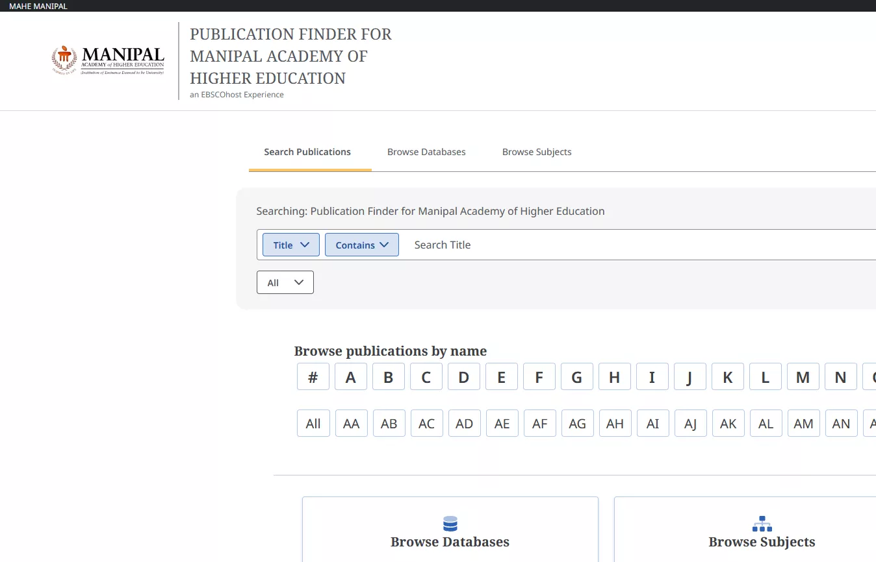The width and height of the screenshot is (876, 562).
Task: Open the Title field dropdown
Action: pos(290,245)
